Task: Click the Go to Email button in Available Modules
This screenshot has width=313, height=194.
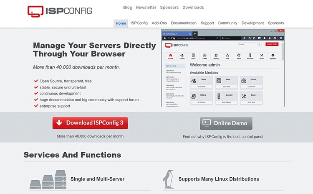Action: pyautogui.click(x=251, y=87)
